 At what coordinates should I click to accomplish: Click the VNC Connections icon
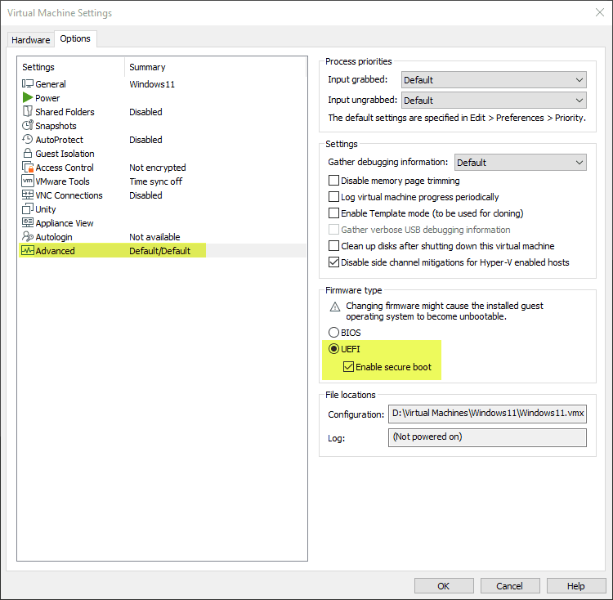coord(27,195)
